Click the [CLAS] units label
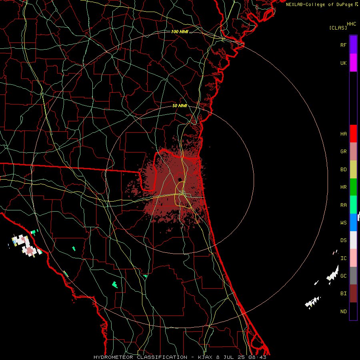This screenshot has width=360, height=360. click(x=338, y=28)
